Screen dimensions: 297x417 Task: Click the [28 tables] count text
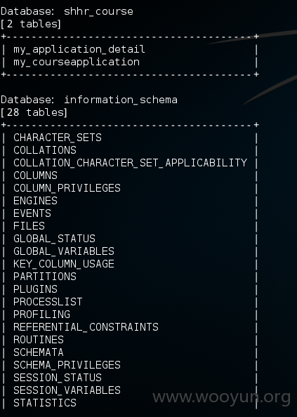point(34,112)
